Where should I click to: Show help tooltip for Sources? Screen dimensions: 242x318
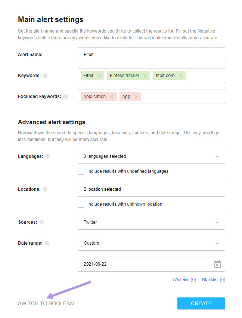(x=42, y=222)
